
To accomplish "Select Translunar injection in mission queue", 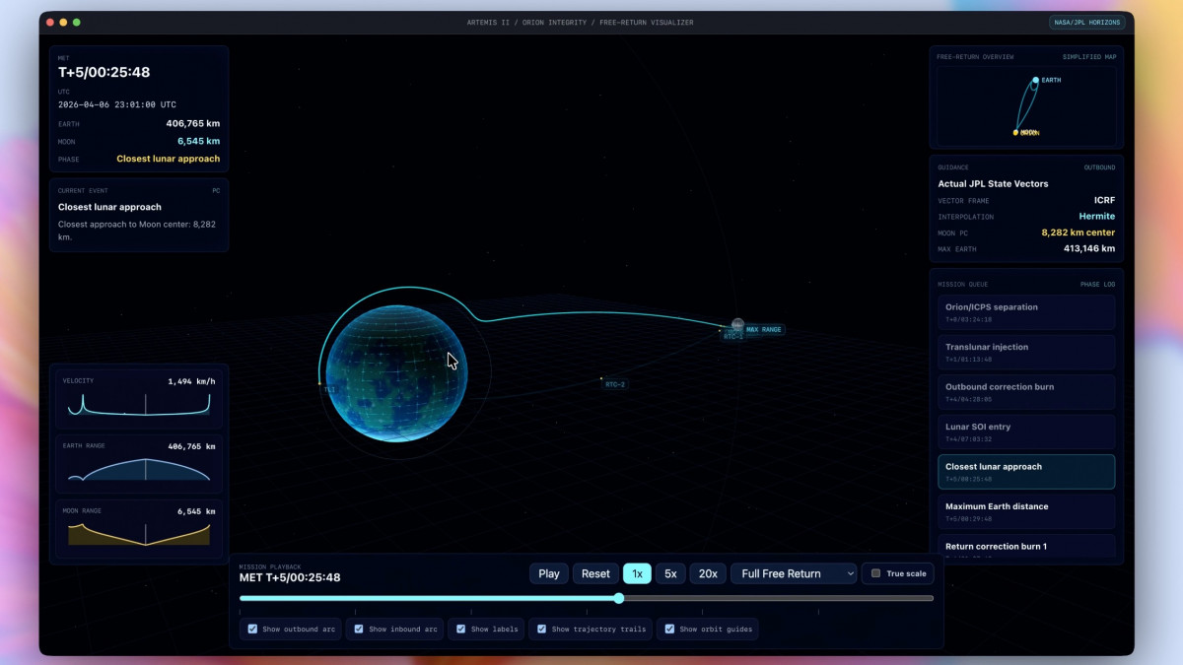I will pos(1025,352).
